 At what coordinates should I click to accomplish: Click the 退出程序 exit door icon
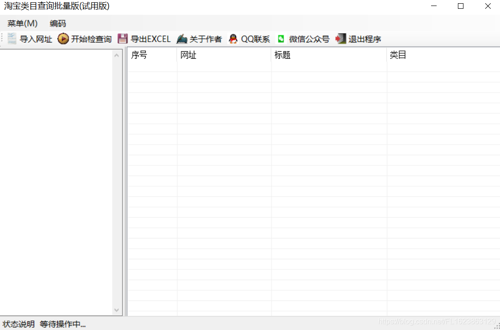point(340,39)
